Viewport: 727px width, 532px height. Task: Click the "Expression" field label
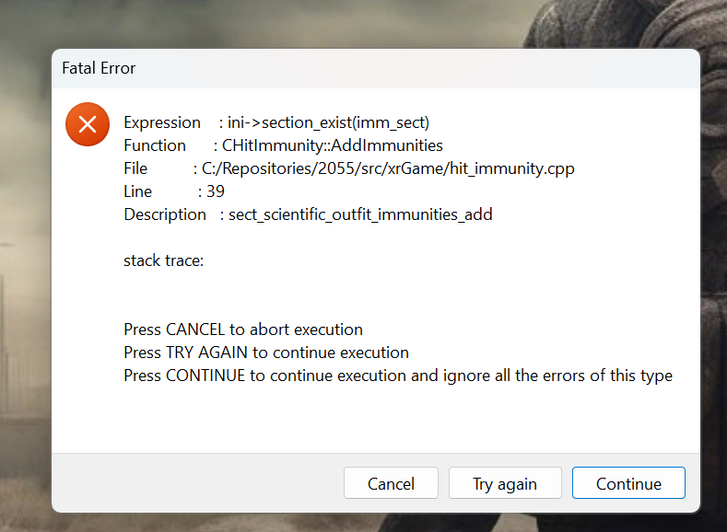pyautogui.click(x=162, y=122)
